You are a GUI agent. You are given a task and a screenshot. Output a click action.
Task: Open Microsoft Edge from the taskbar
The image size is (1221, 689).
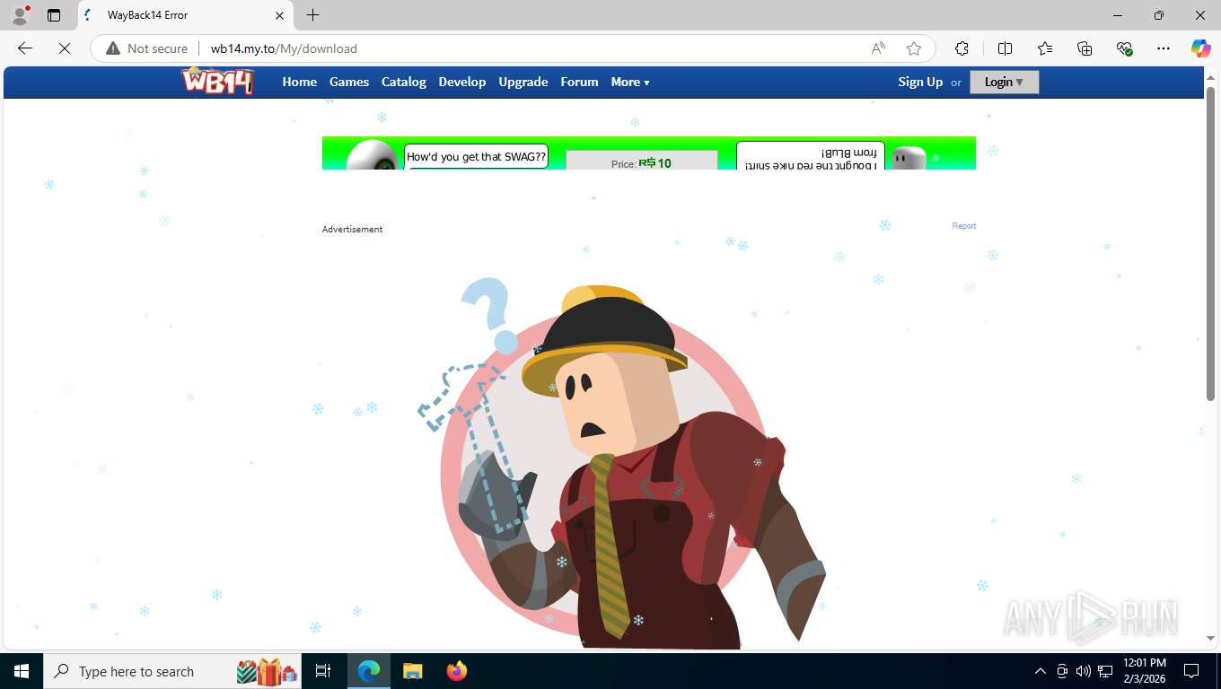pyautogui.click(x=369, y=671)
